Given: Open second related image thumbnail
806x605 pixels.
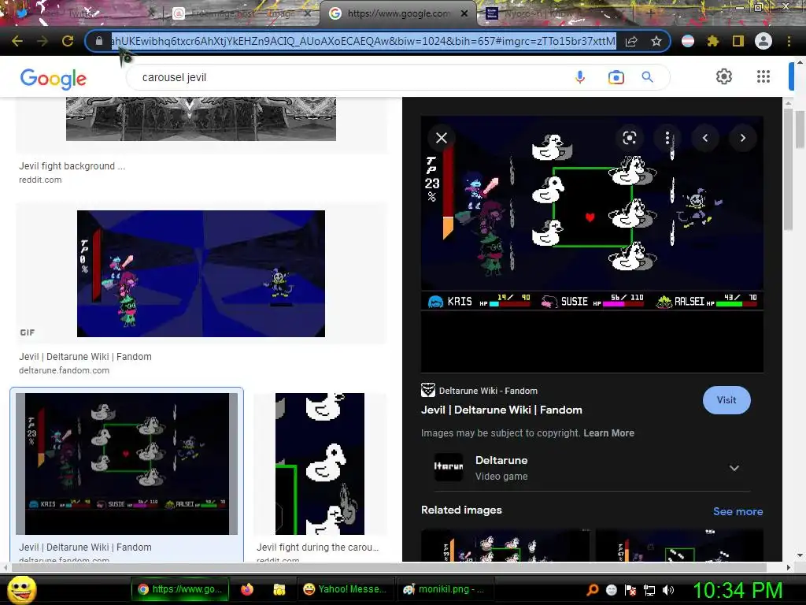Looking at the screenshot, I should tap(679, 545).
